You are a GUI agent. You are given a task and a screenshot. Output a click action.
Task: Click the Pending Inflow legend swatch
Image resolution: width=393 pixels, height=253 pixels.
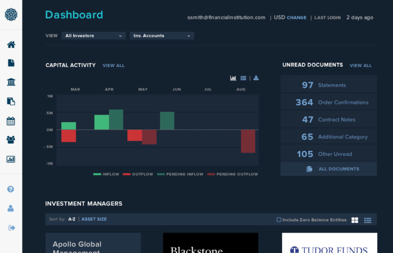(x=161, y=174)
